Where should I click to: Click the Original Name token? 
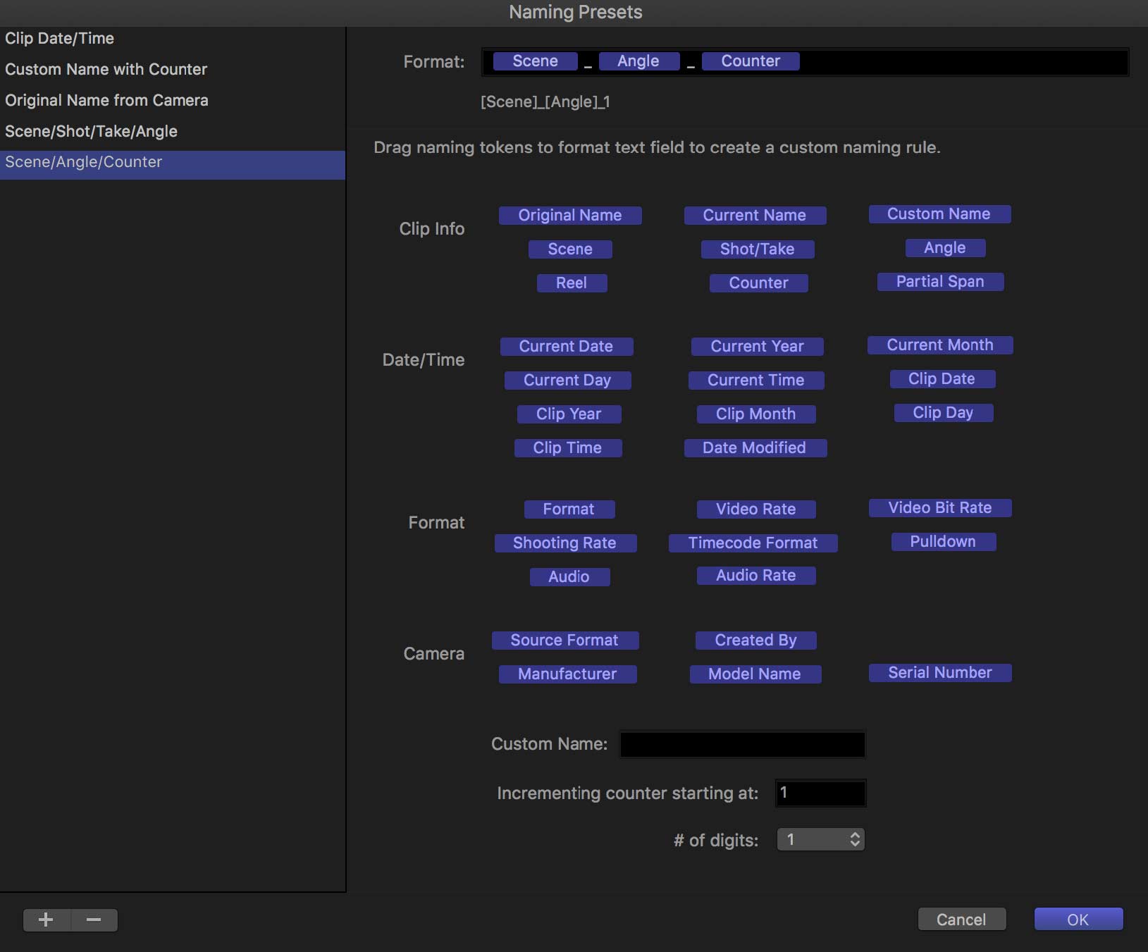tap(570, 216)
